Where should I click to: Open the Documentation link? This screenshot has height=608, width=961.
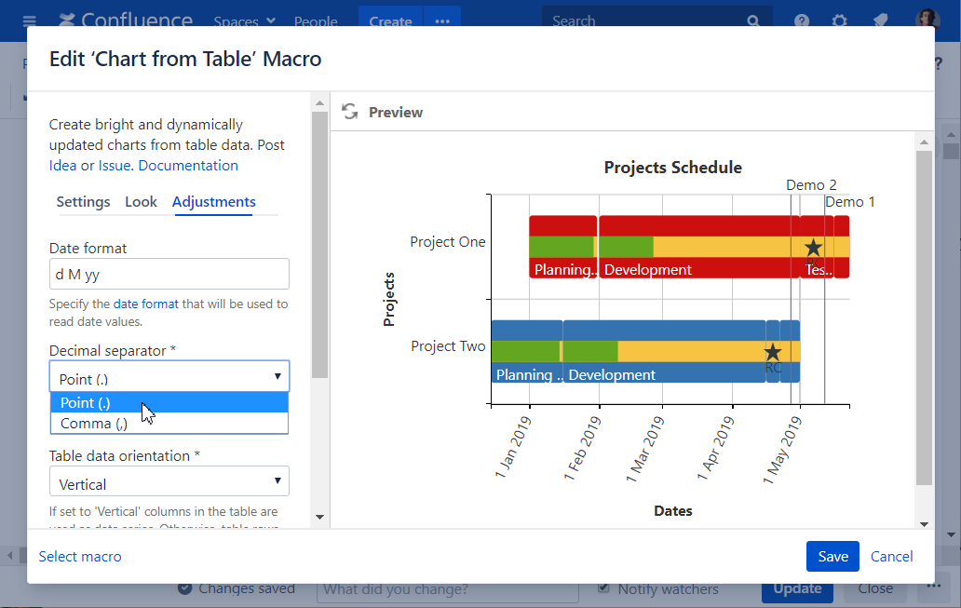point(188,166)
